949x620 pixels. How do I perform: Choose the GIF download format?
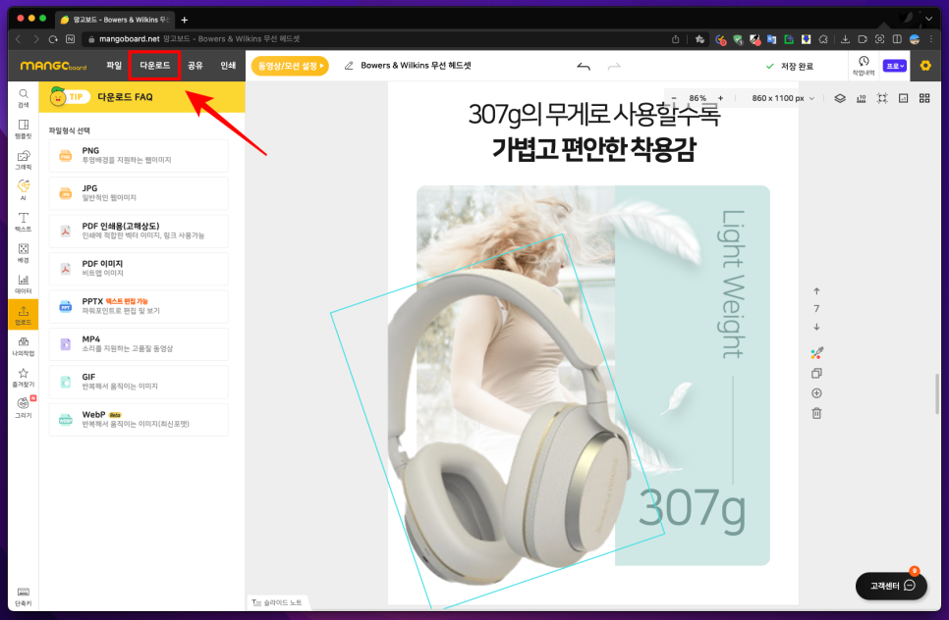click(x=139, y=382)
